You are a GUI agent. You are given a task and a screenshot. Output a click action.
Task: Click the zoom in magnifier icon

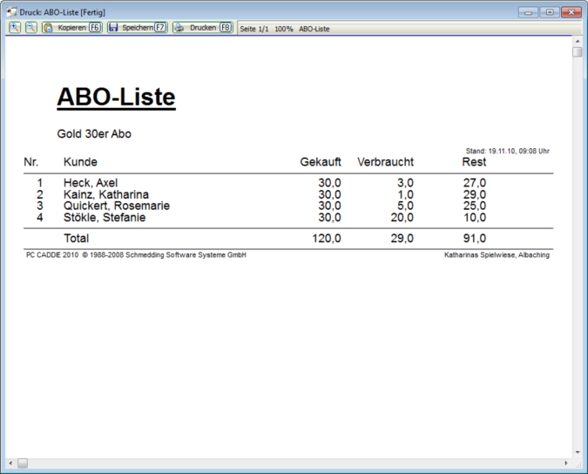[x=16, y=28]
